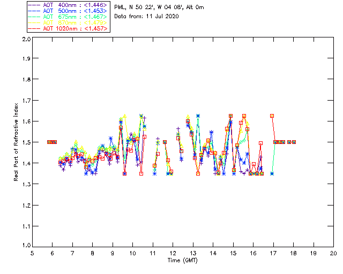Click the 7 x-axis tick label
This screenshot has height=274, width=343.
coord(72,253)
